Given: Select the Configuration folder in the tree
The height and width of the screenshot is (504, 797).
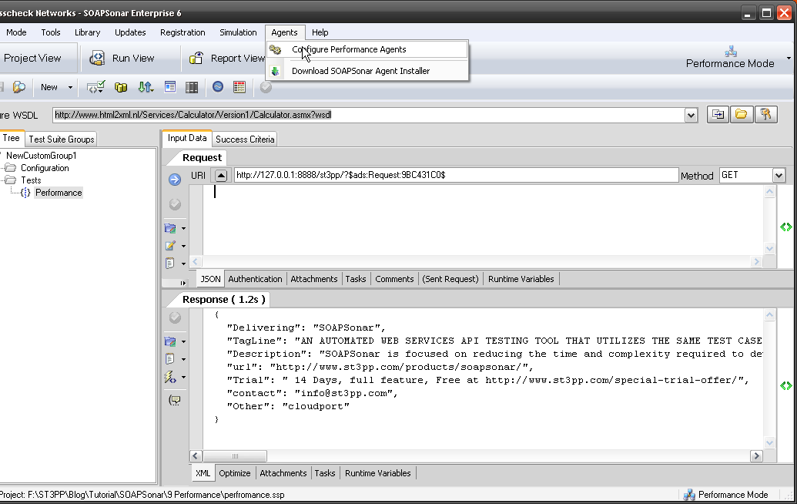Looking at the screenshot, I should [x=45, y=168].
